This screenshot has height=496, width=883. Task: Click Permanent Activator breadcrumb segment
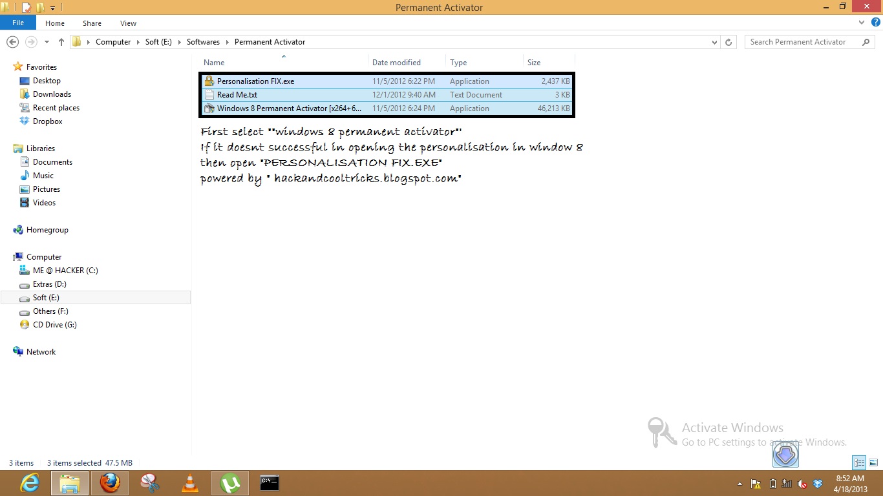(270, 42)
